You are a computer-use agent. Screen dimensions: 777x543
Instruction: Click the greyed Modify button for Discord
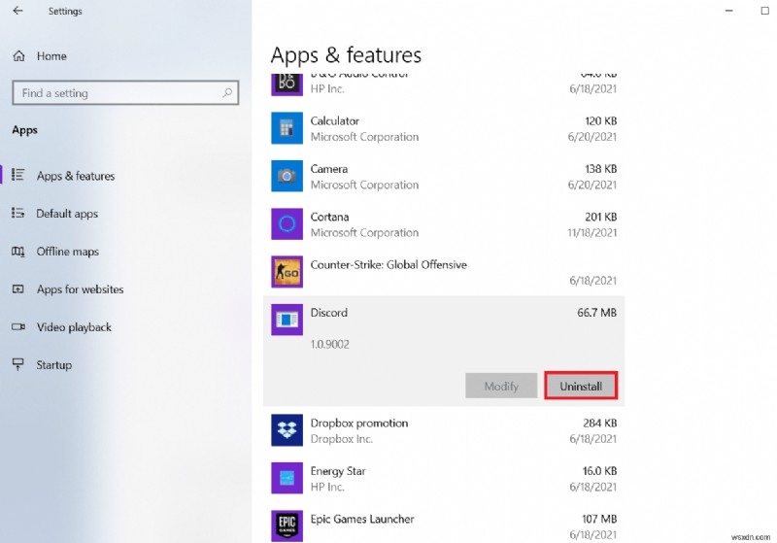501,386
